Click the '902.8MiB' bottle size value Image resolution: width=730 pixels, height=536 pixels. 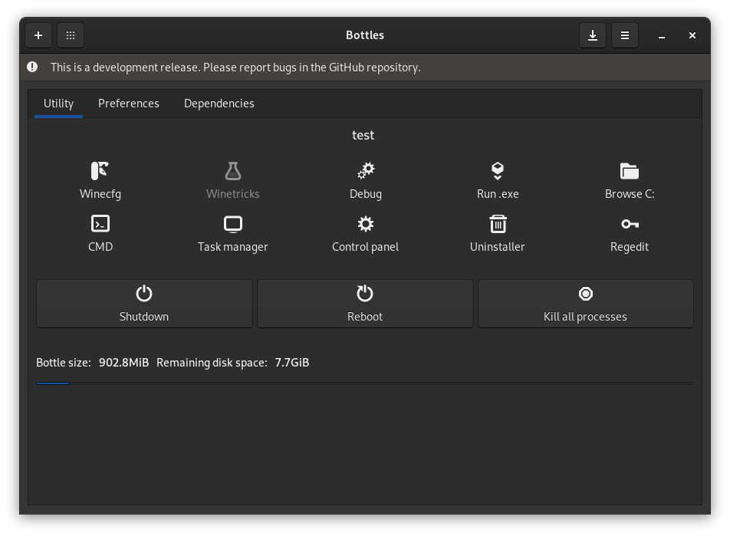coord(124,362)
